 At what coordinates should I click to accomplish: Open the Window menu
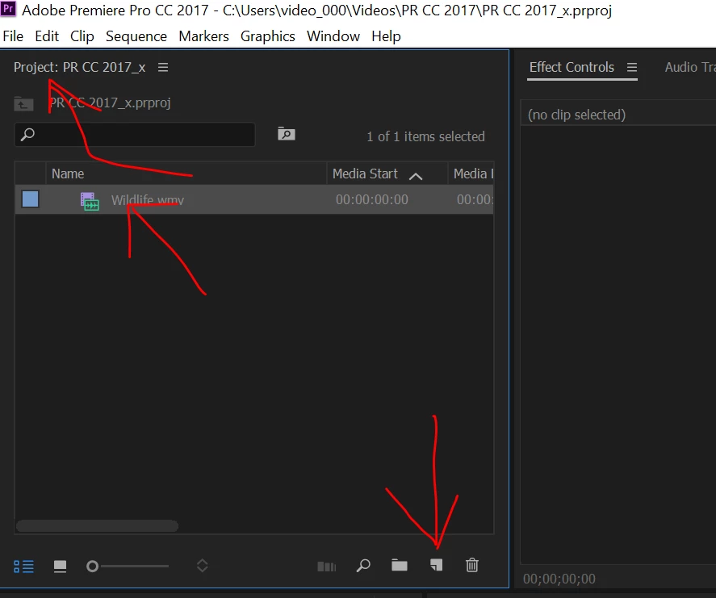333,36
